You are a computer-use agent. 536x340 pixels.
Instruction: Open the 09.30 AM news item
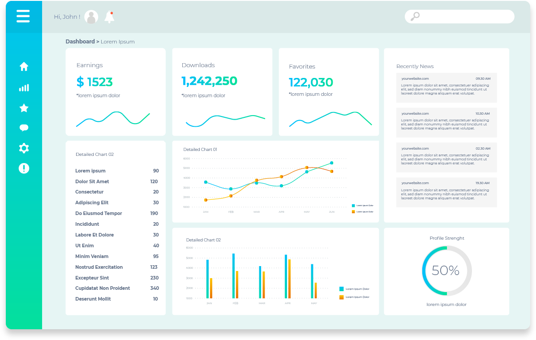click(446, 87)
